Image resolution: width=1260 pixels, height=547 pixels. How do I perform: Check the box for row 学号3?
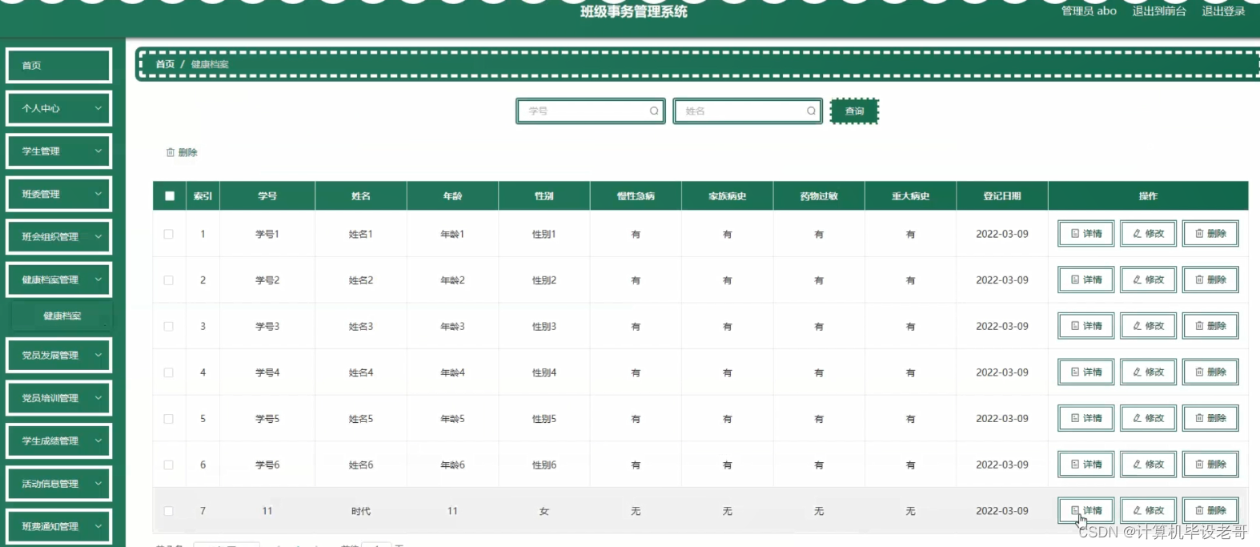(x=168, y=326)
